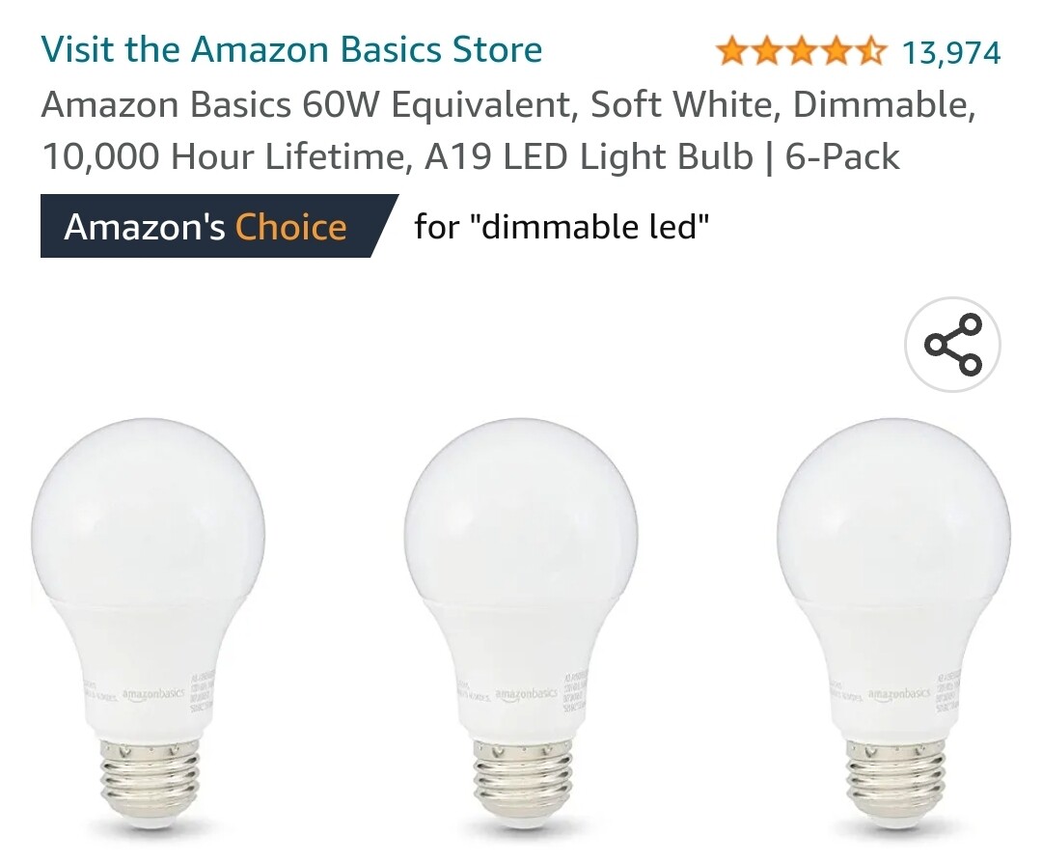Open the 13,974 ratings count
Viewport: 1042px width, 865px height.
[x=953, y=48]
